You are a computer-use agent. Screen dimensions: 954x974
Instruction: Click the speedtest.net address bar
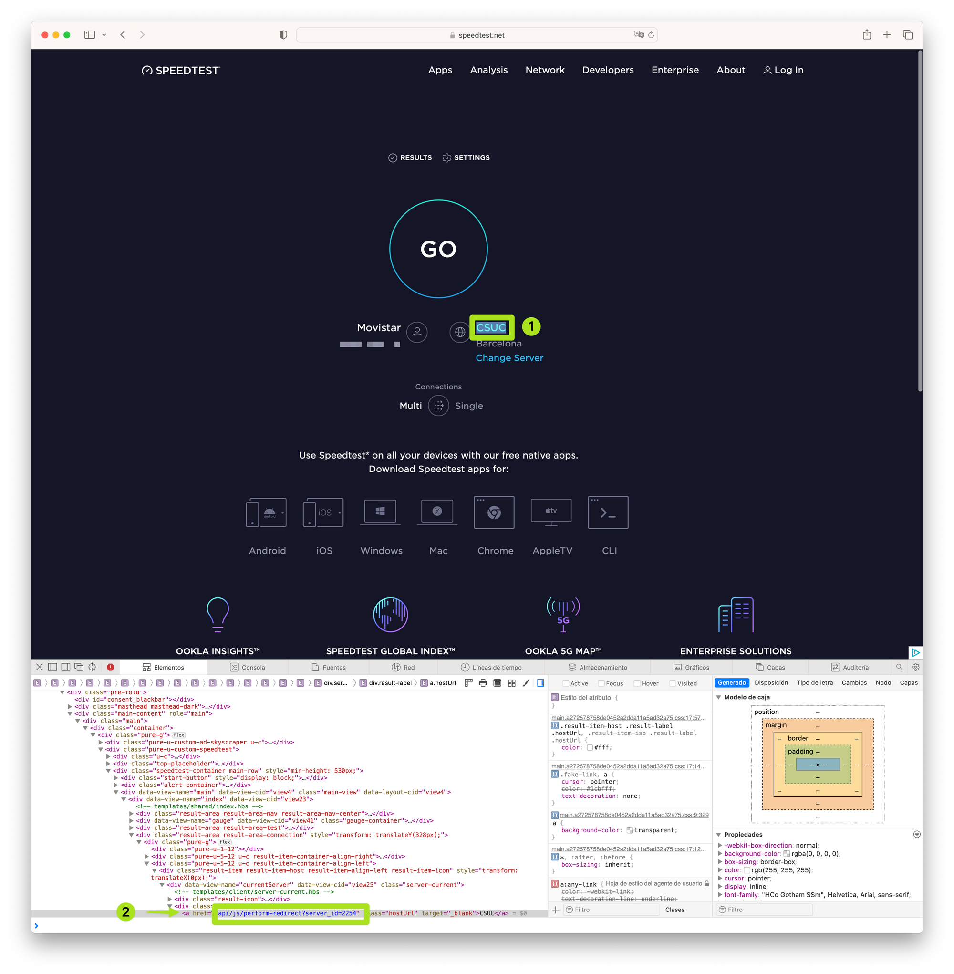[x=477, y=34]
